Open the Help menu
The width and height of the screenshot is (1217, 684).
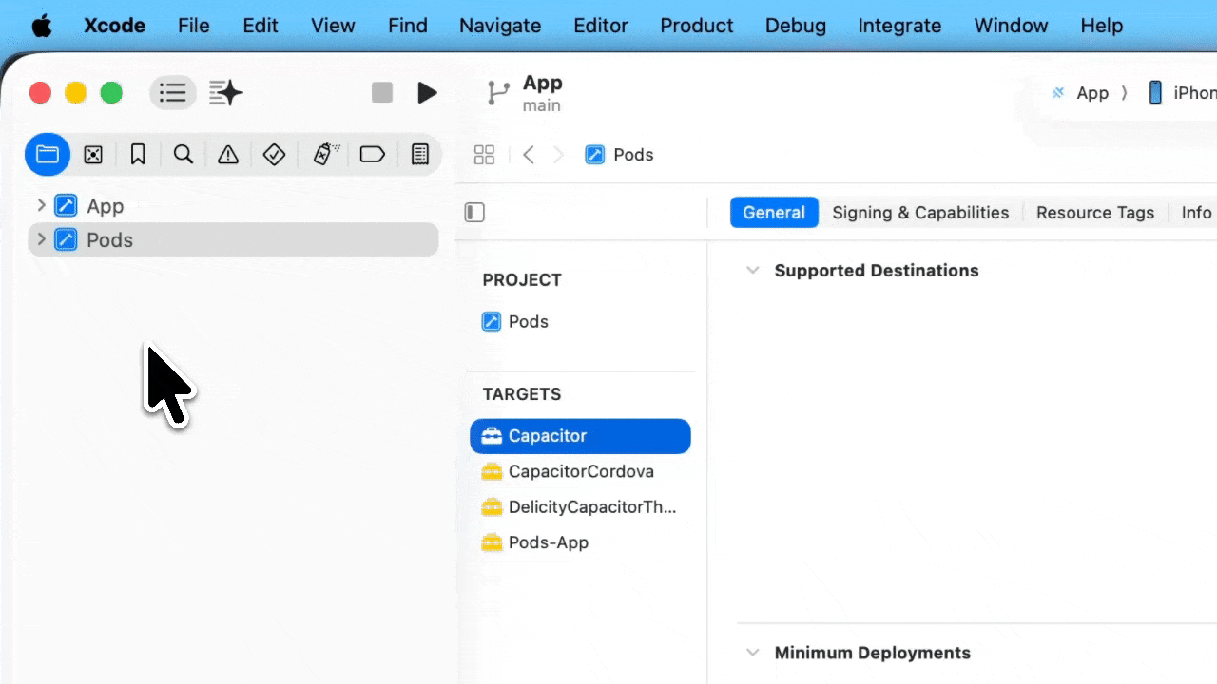1102,26
